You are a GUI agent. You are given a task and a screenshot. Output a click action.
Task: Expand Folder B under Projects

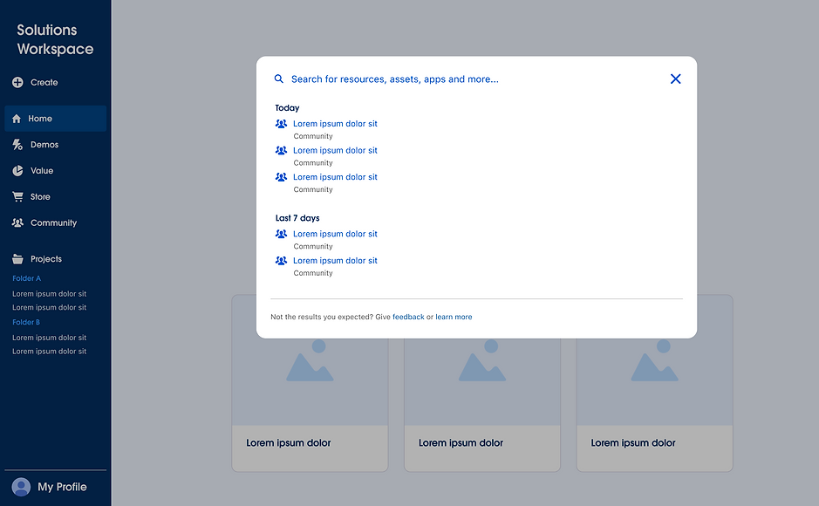[x=25, y=322]
